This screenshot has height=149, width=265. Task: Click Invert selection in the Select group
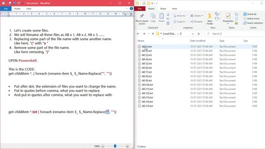[253, 23]
